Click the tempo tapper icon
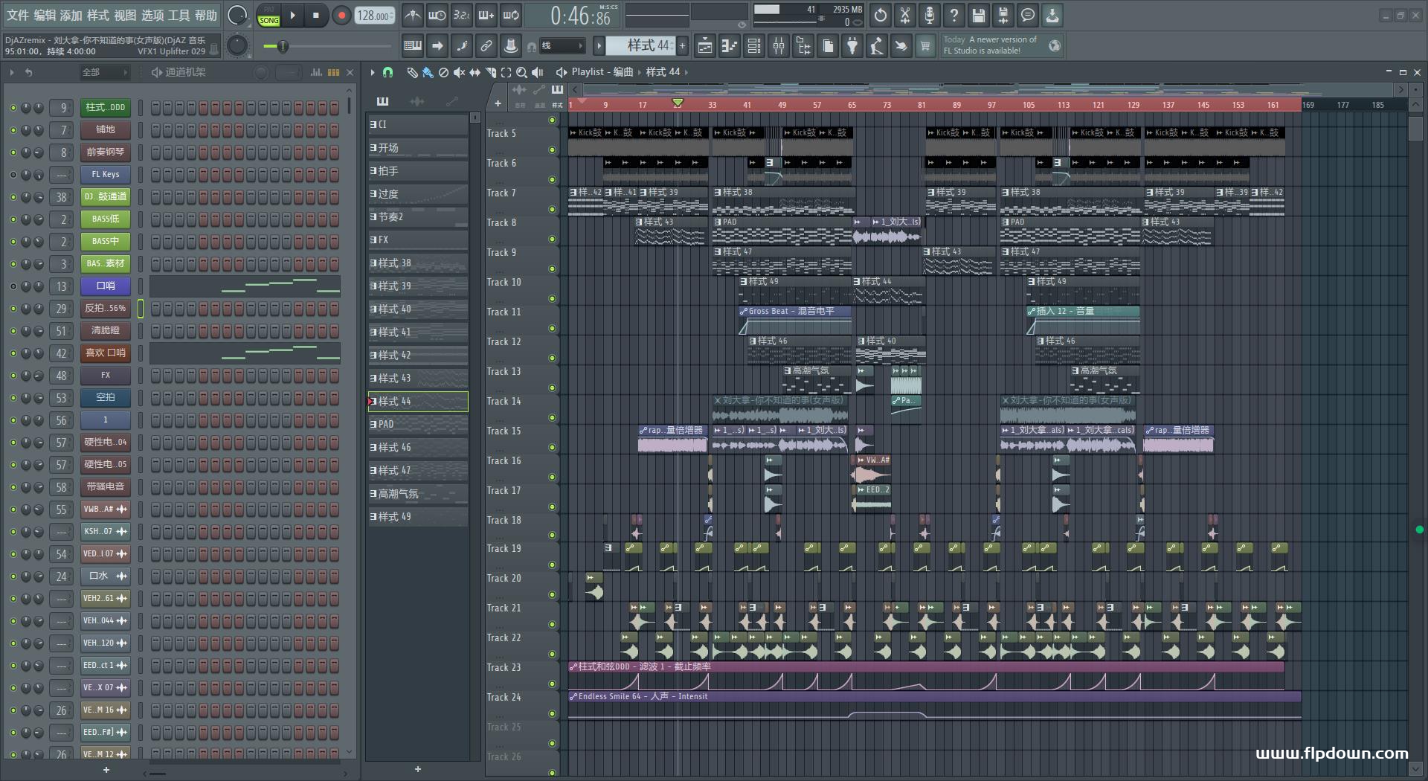Viewport: 1428px width, 781px height. pyautogui.click(x=876, y=46)
